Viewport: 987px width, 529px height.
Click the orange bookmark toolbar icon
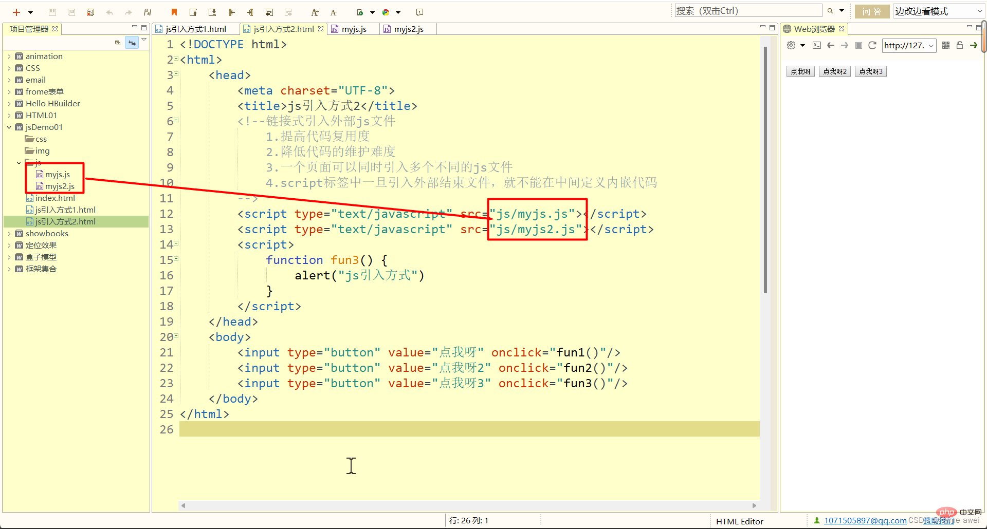pos(174,12)
